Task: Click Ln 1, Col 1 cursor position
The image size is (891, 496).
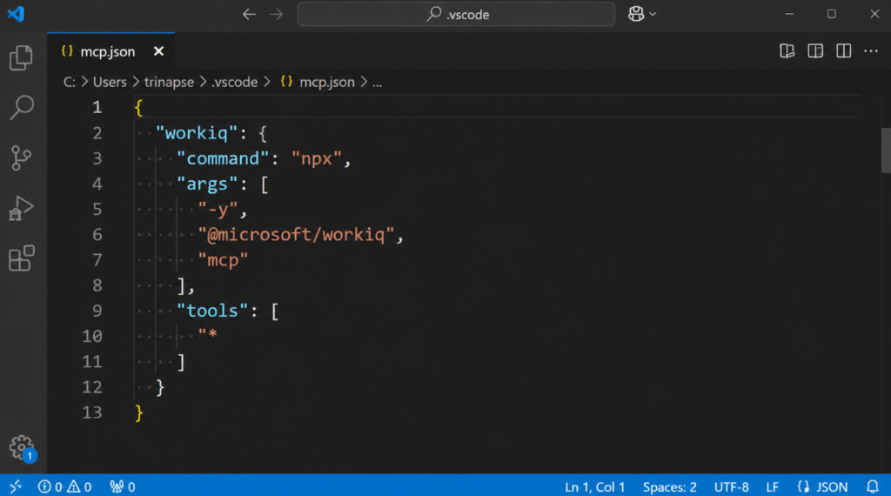Action: pos(594,487)
